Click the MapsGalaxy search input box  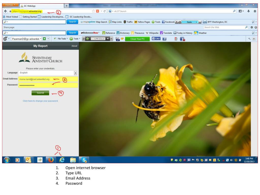point(34,22)
